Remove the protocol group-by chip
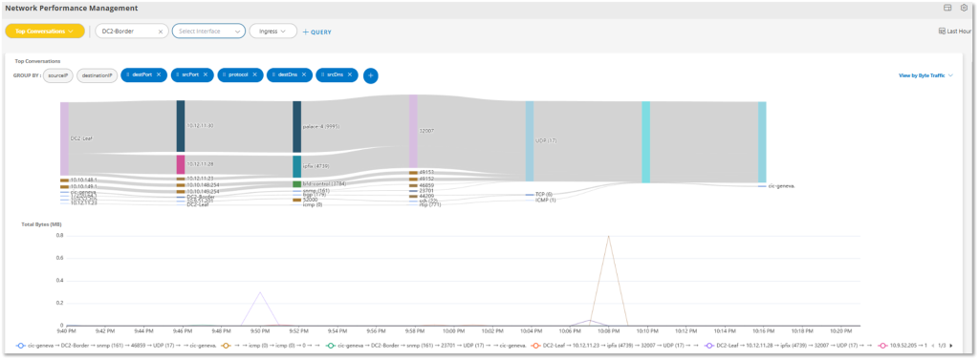The image size is (979, 360). 254,74
